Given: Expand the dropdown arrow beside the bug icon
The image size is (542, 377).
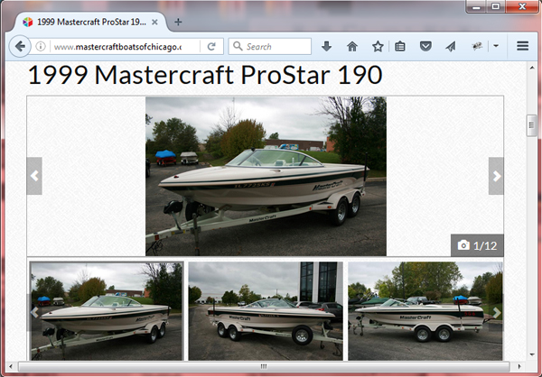Looking at the screenshot, I should (x=496, y=46).
